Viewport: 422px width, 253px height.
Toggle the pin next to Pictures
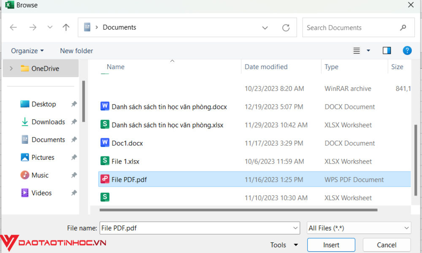click(74, 157)
